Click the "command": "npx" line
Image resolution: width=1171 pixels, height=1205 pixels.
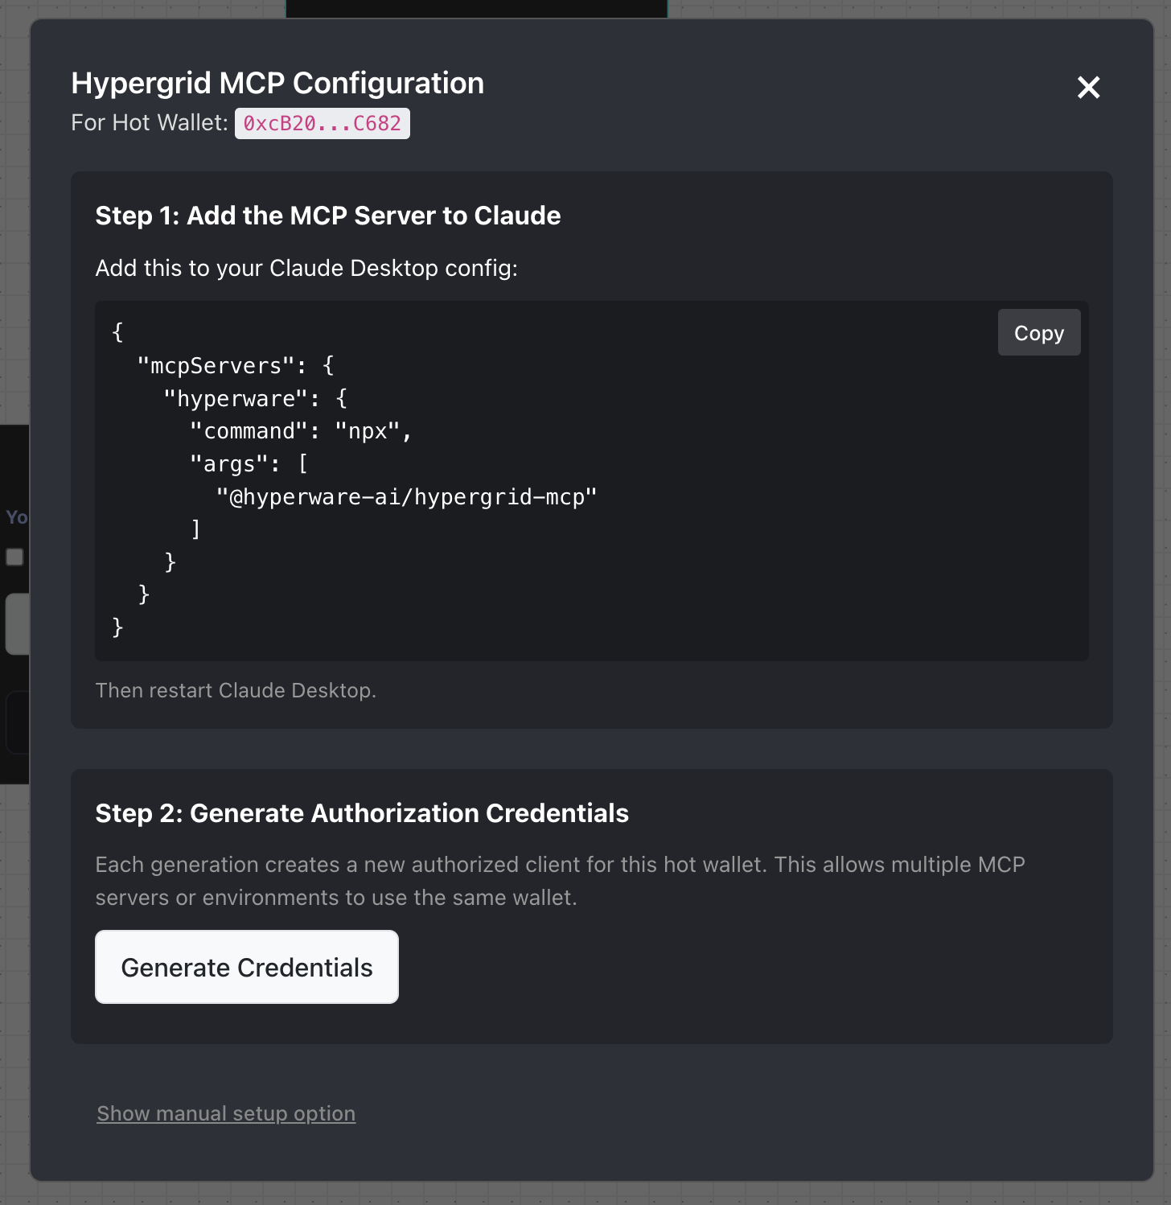click(301, 431)
